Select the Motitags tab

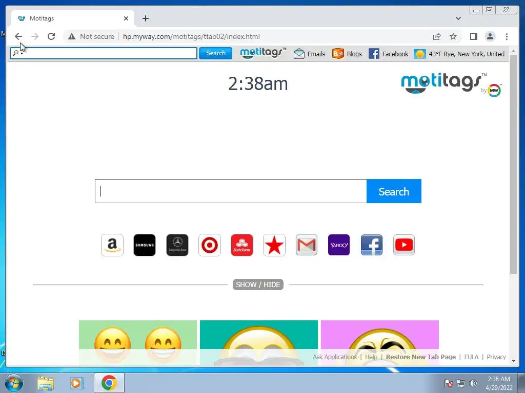pyautogui.click(x=73, y=18)
